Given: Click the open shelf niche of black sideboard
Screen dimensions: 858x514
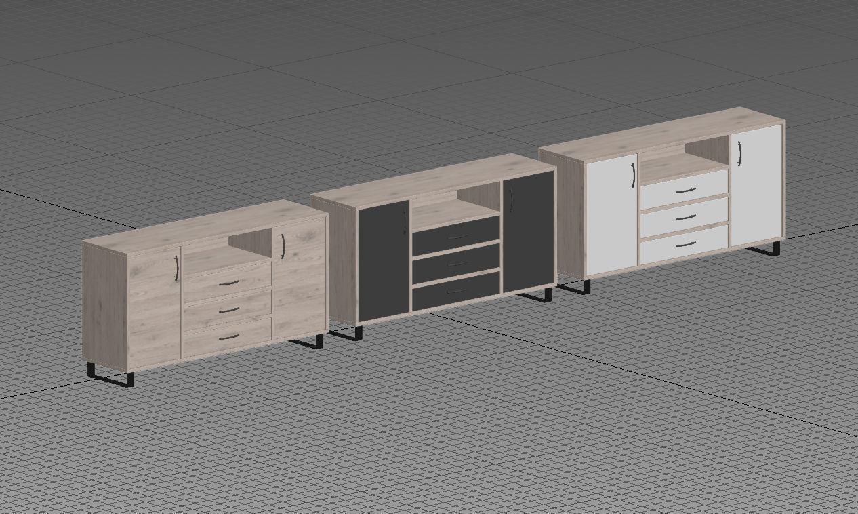Looking at the screenshot, I should click(456, 205).
